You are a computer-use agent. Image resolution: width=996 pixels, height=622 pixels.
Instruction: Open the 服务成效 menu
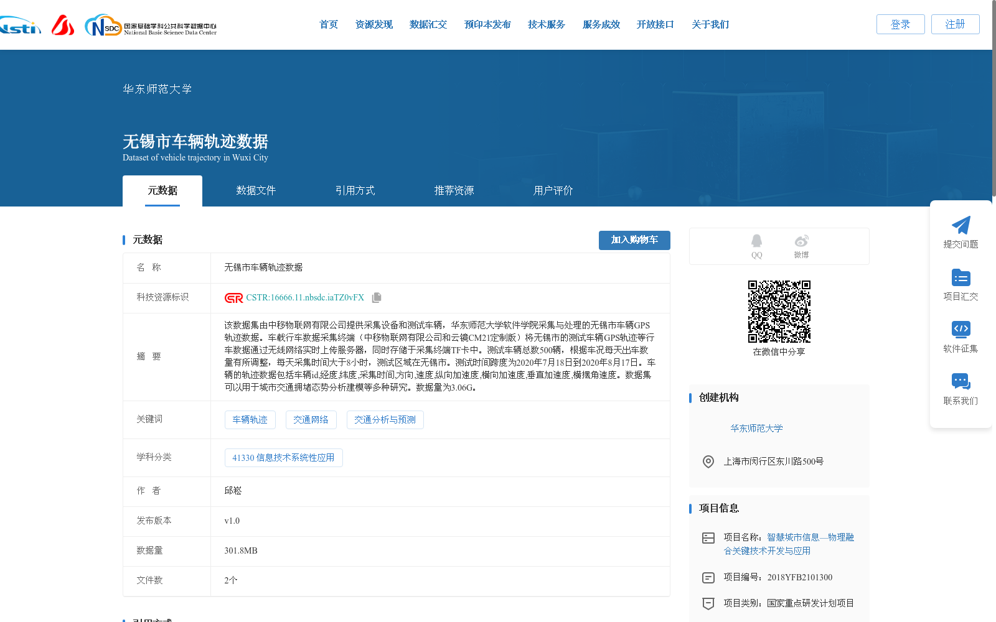[601, 24]
